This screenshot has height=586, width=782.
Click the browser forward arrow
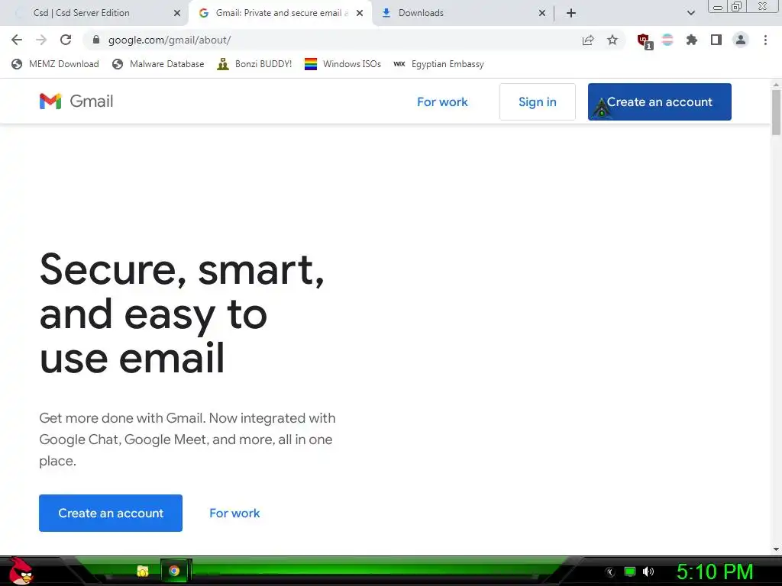[x=41, y=40]
